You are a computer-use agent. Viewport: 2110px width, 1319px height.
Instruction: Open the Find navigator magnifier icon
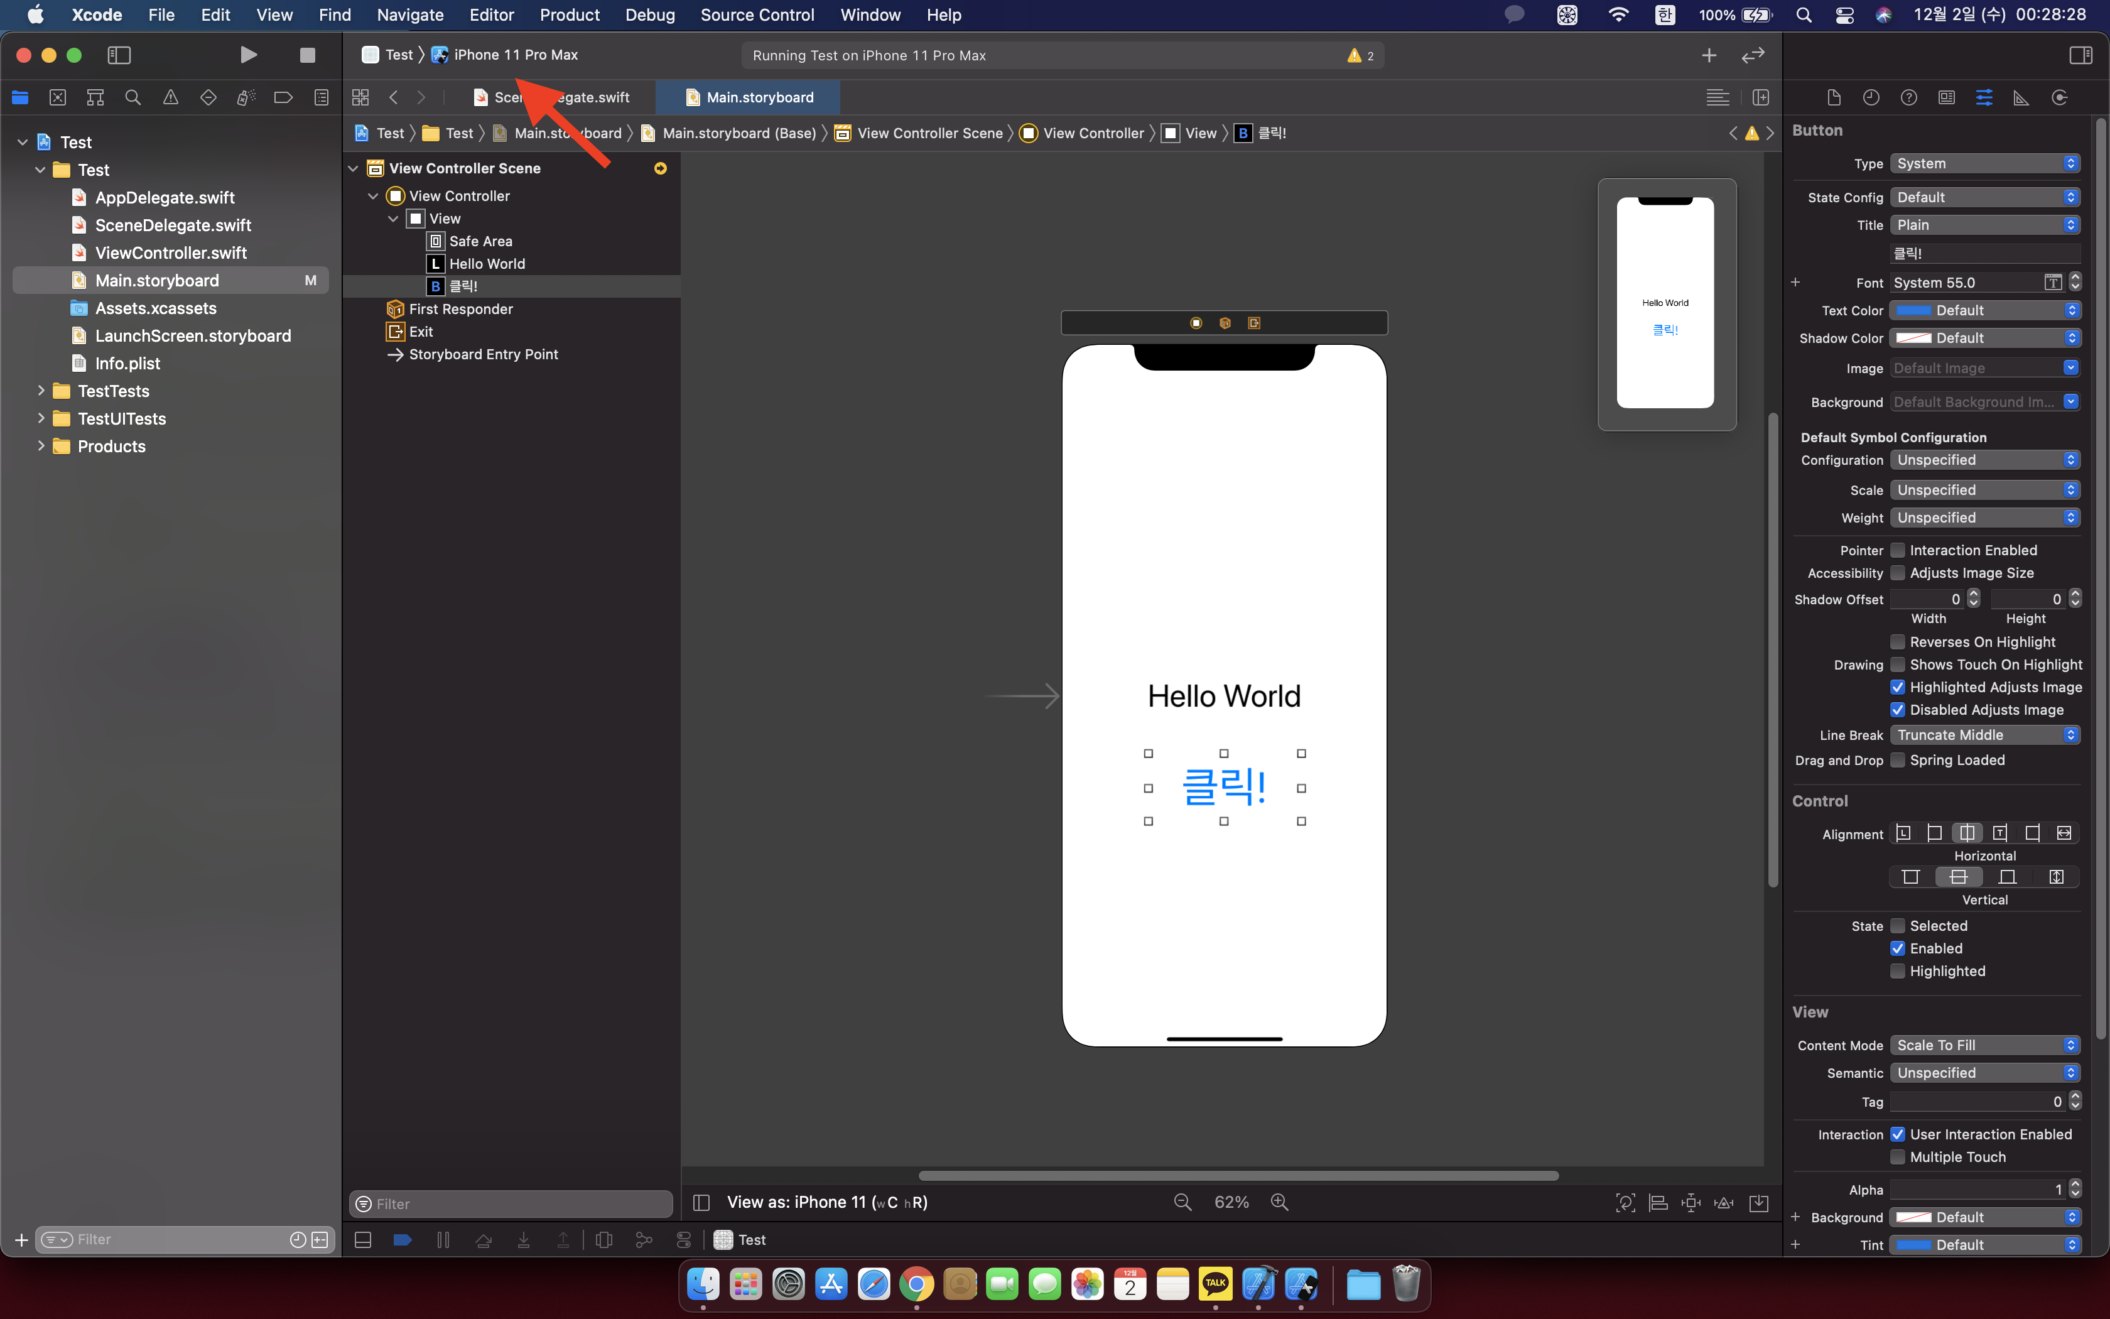[133, 98]
